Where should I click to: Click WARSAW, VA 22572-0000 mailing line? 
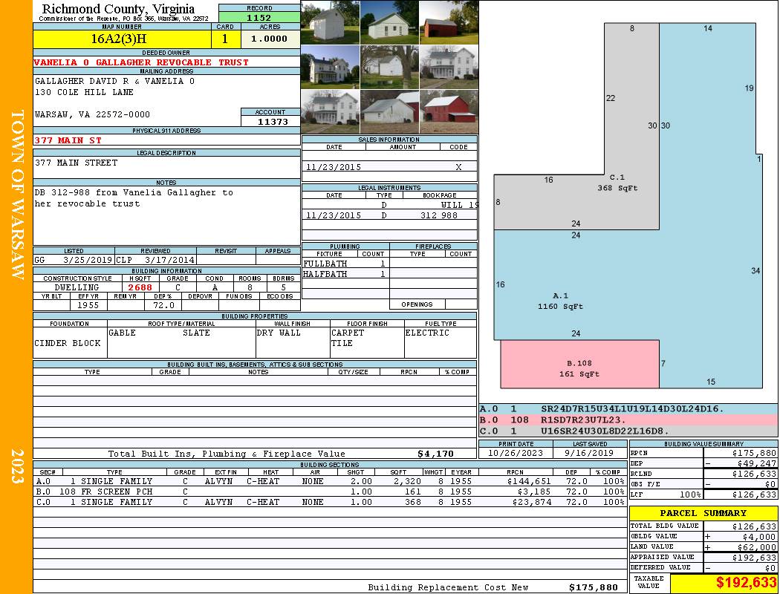point(93,114)
